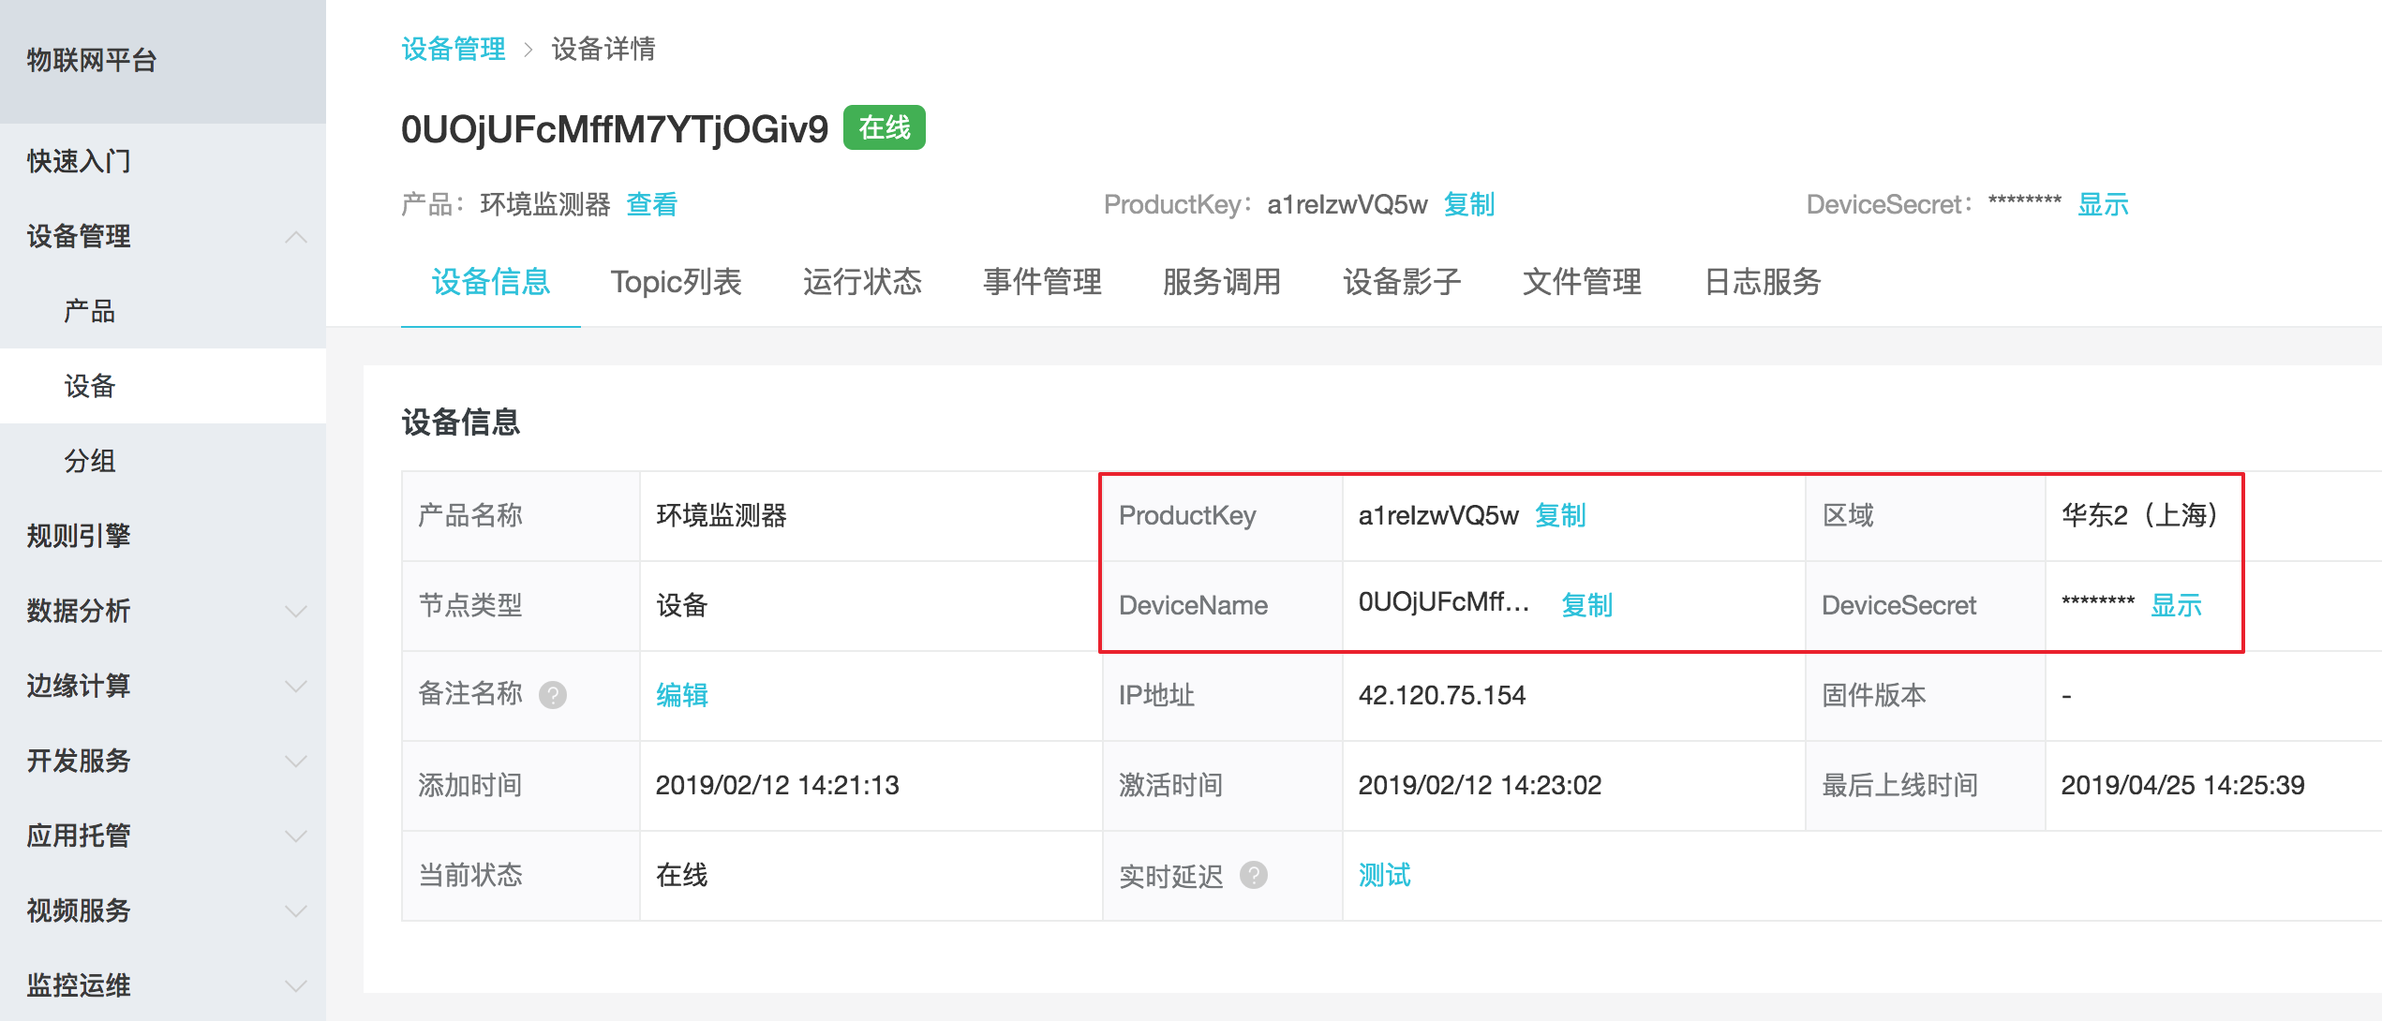Switch to the 服务调用 tab
The width and height of the screenshot is (2382, 1021).
click(1222, 282)
